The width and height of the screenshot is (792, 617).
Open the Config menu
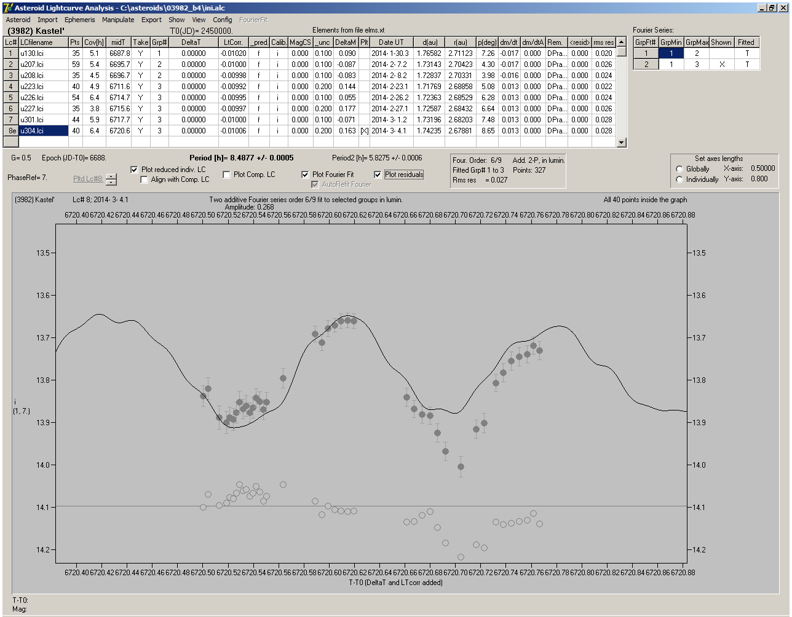pos(223,20)
